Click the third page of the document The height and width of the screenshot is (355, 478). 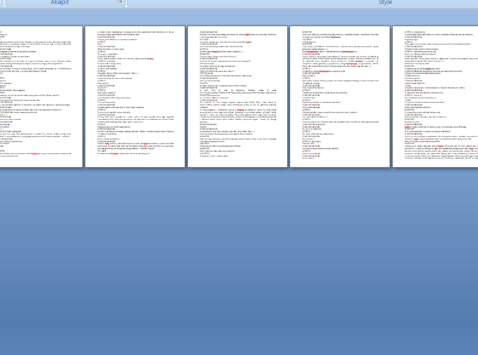(x=237, y=96)
